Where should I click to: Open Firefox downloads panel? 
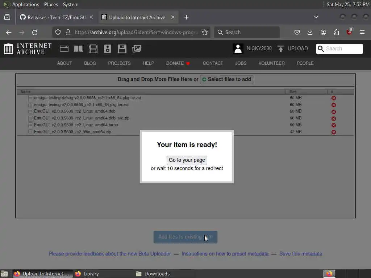pyautogui.click(x=310, y=32)
